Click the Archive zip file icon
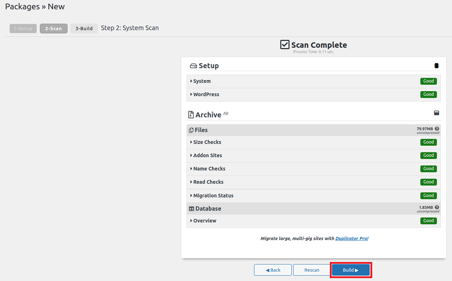 (191, 115)
